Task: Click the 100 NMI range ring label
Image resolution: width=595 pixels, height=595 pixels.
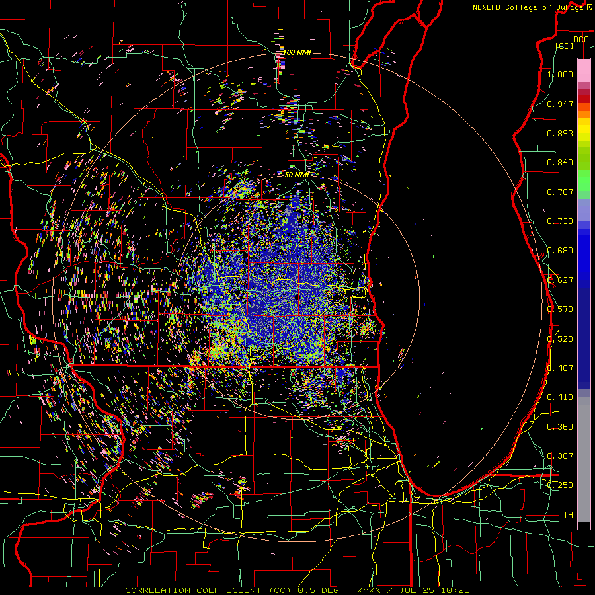Action: (297, 52)
